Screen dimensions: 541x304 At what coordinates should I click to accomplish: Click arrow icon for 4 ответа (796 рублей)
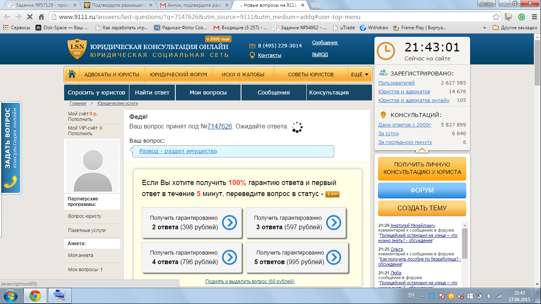click(230, 258)
